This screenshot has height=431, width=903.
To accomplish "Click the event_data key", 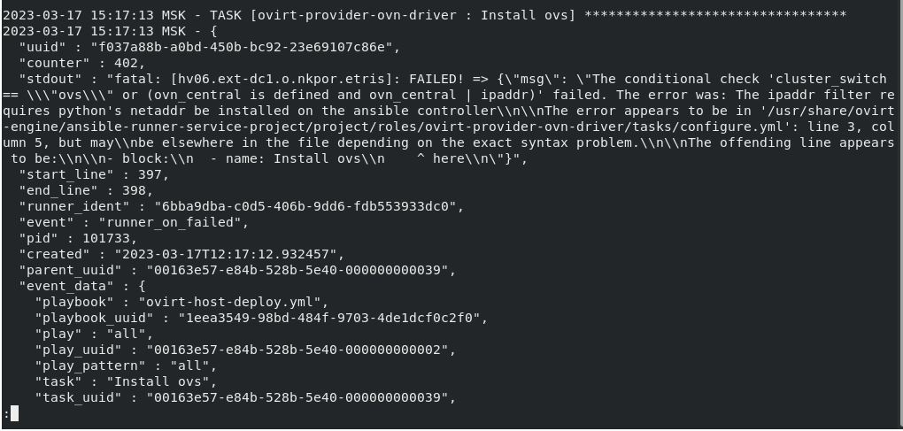I will (x=60, y=286).
